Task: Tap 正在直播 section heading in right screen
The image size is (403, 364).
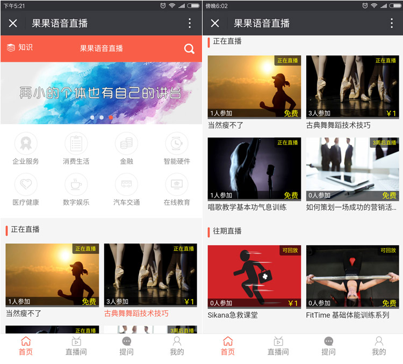Action: pyautogui.click(x=227, y=41)
